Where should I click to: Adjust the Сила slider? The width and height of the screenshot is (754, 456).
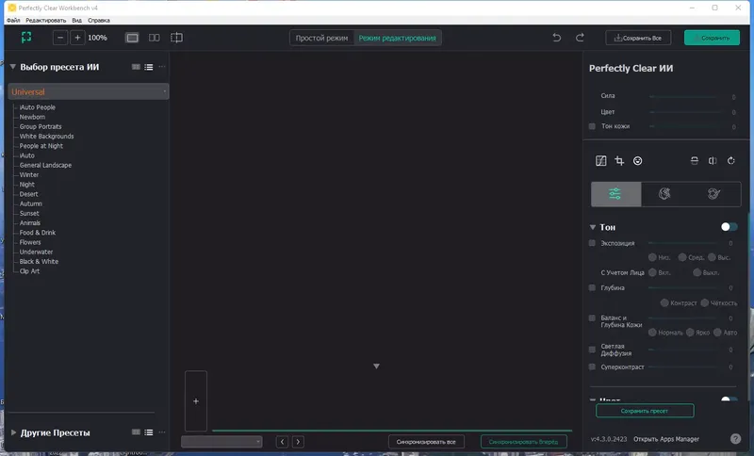click(683, 97)
